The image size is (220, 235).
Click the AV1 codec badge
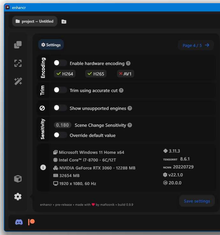(125, 74)
